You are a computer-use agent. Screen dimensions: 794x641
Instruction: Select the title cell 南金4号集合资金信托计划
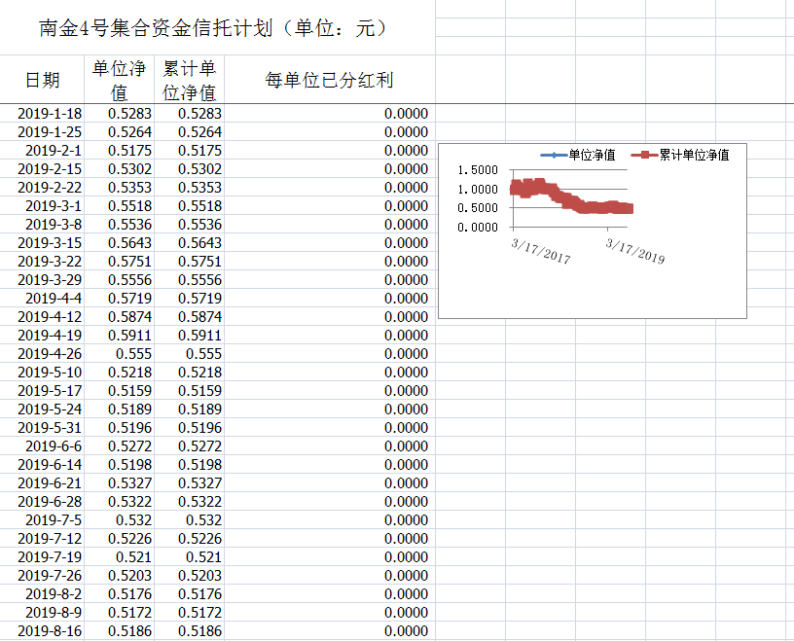click(217, 27)
